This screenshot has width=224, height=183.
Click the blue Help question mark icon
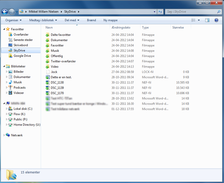tap(216, 20)
